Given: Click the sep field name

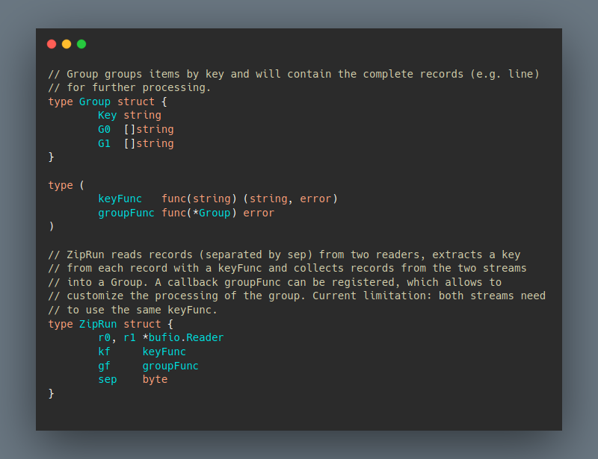Looking at the screenshot, I should point(107,379).
